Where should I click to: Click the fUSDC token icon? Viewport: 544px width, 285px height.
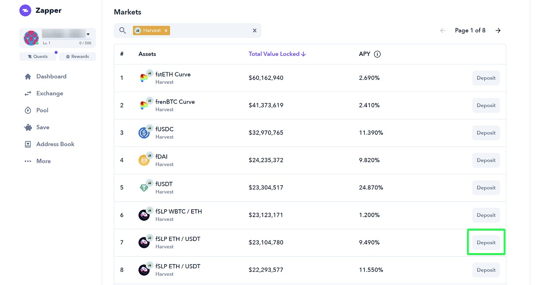[145, 132]
